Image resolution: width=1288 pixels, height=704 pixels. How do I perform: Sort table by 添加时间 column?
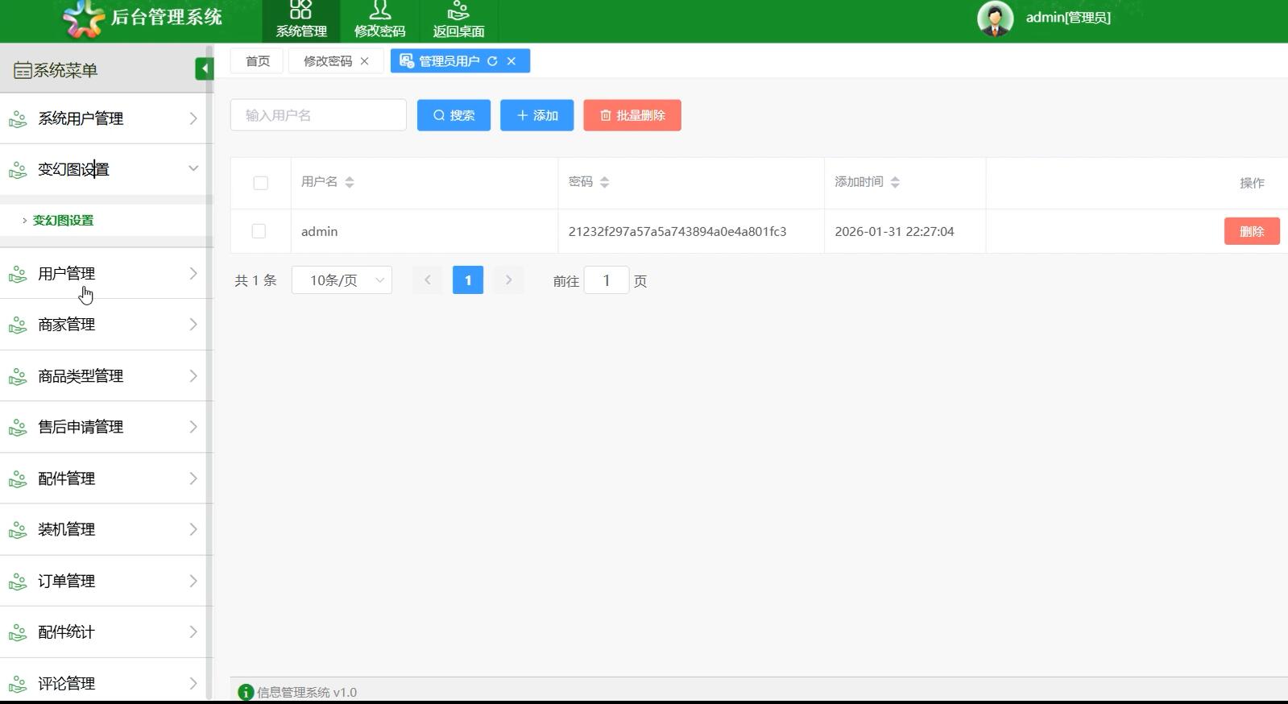[895, 183]
